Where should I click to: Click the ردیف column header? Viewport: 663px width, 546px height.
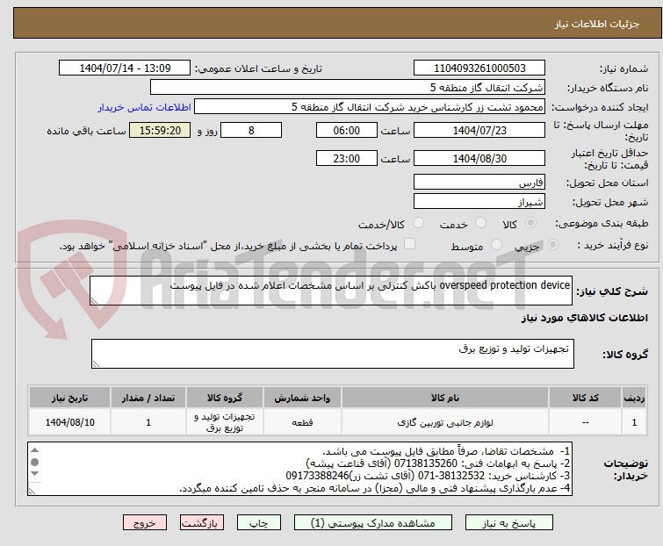point(634,398)
